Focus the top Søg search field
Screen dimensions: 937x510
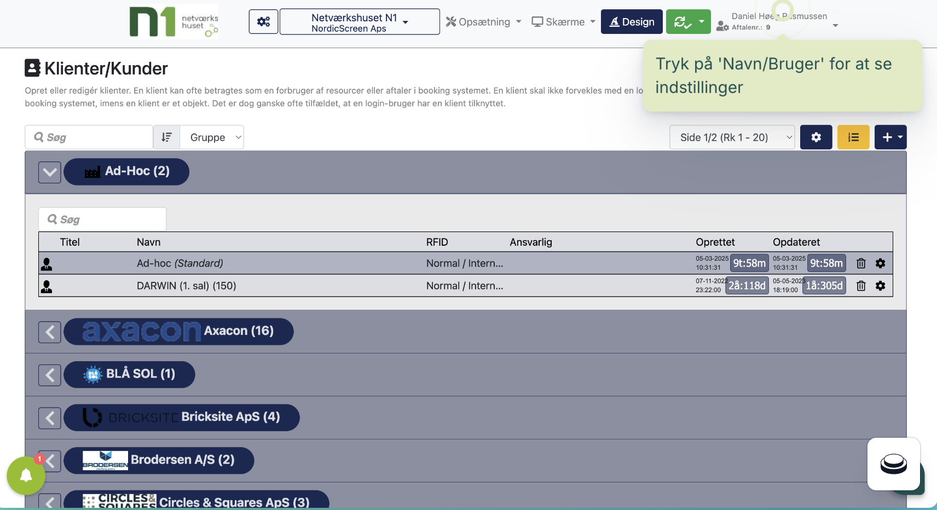tap(89, 137)
